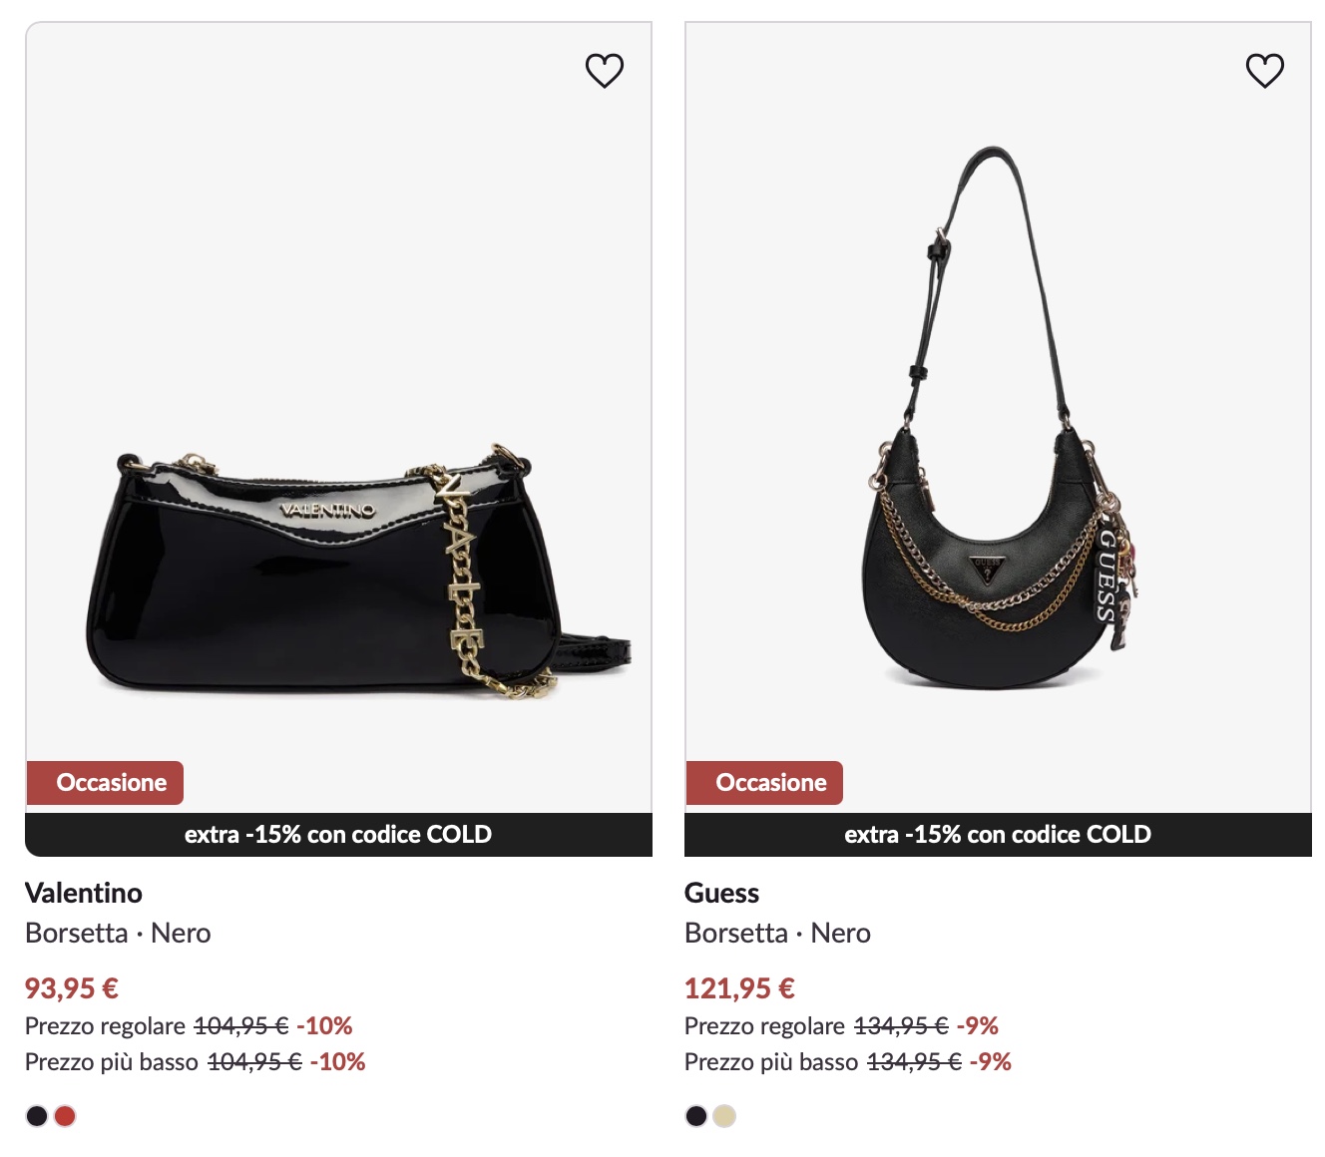Choose red color swatch for Valentino bag

(x=65, y=1116)
